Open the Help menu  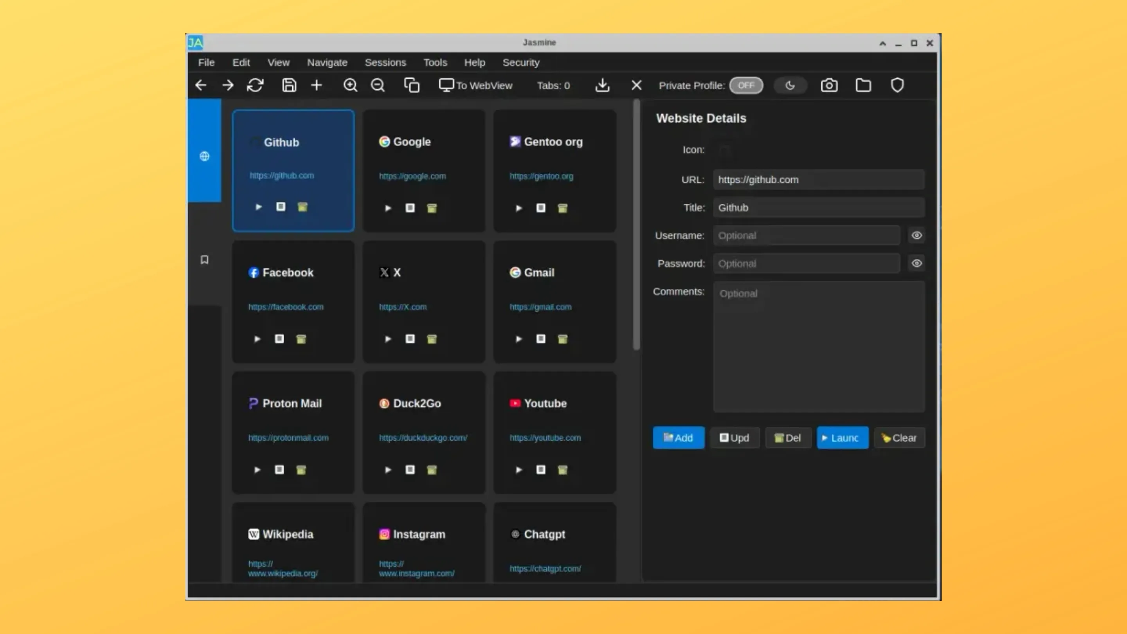475,63
